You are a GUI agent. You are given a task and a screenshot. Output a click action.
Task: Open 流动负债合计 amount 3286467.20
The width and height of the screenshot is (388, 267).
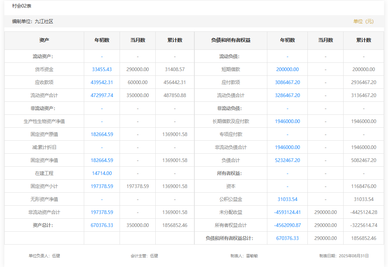point(287,95)
